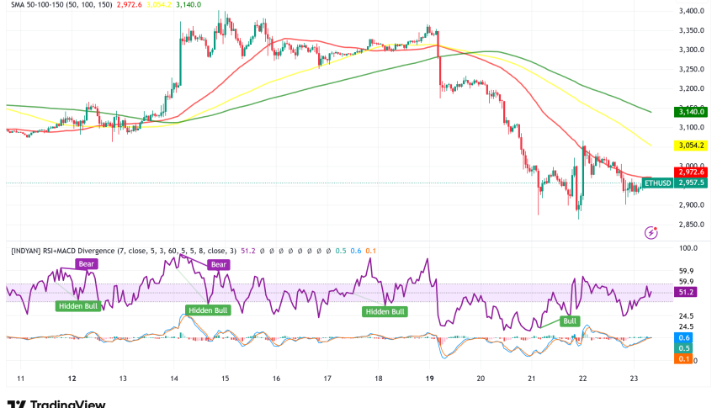
Task: Click the purple lightning bolt icon
Action: click(650, 231)
